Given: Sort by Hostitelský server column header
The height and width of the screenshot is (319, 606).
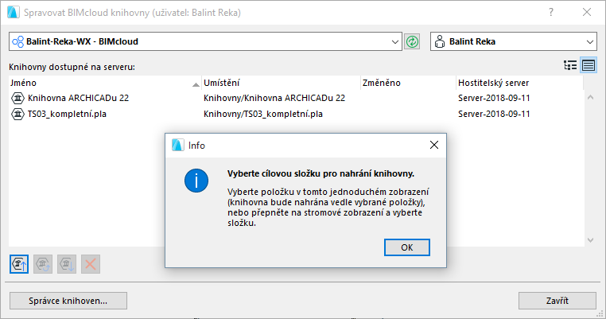Looking at the screenshot, I should [x=519, y=83].
